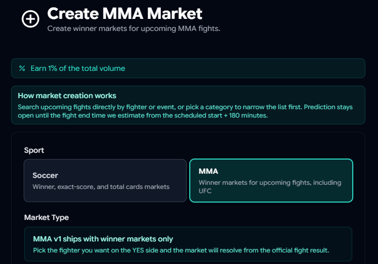Click the plus circle icon beside title

[30, 19]
